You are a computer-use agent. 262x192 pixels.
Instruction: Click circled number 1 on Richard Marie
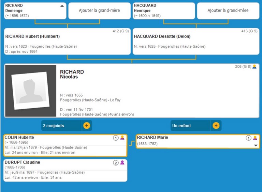(248, 138)
